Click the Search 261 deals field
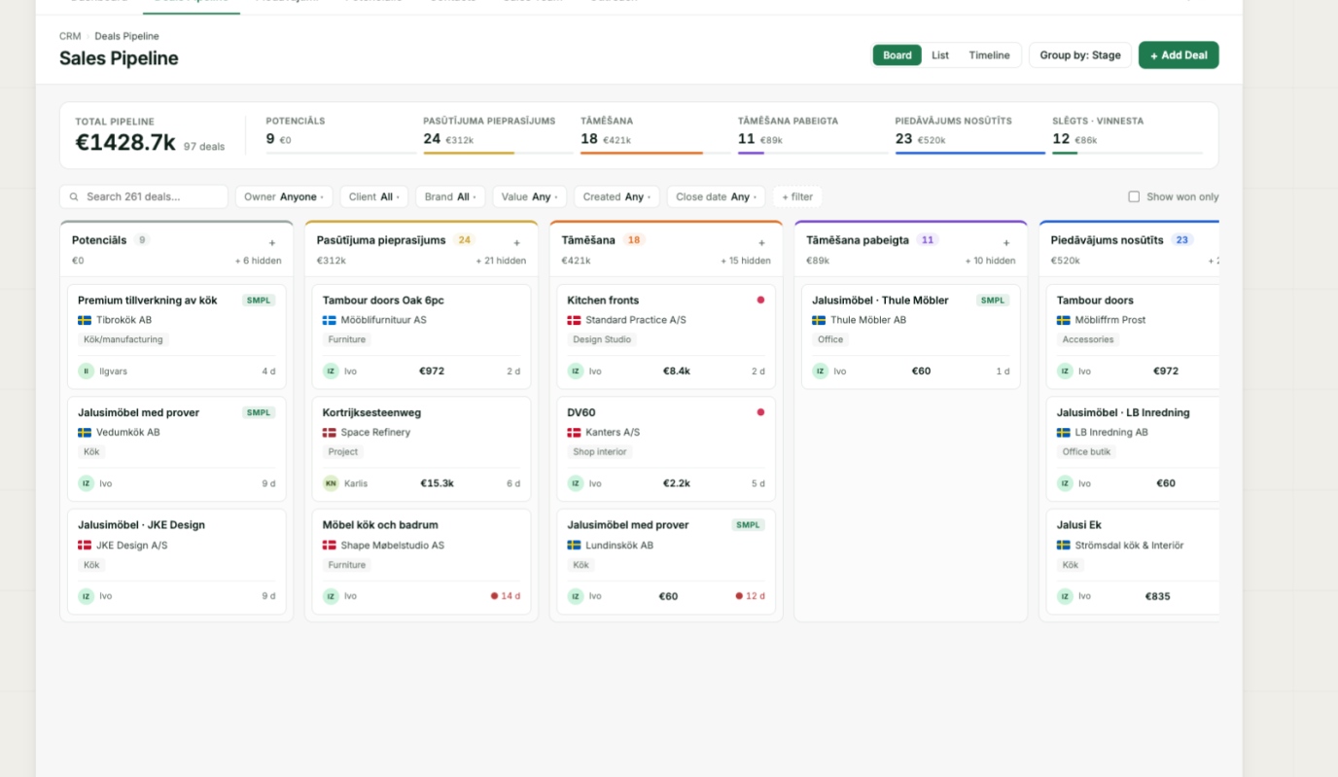1338x777 pixels. click(x=144, y=196)
